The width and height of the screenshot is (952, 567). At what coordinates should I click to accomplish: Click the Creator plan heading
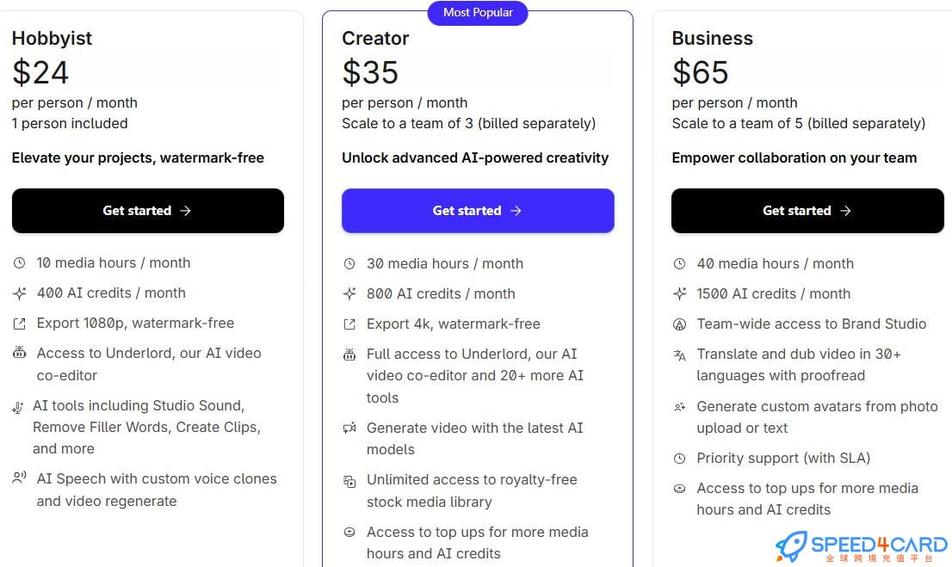point(375,39)
